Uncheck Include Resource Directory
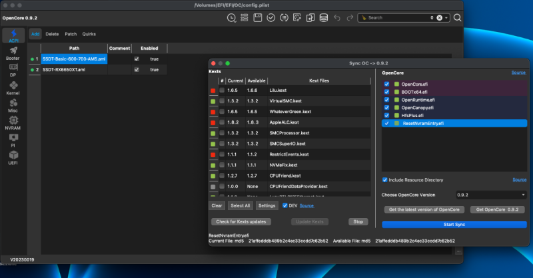Image resolution: width=533 pixels, height=278 pixels. 385,180
